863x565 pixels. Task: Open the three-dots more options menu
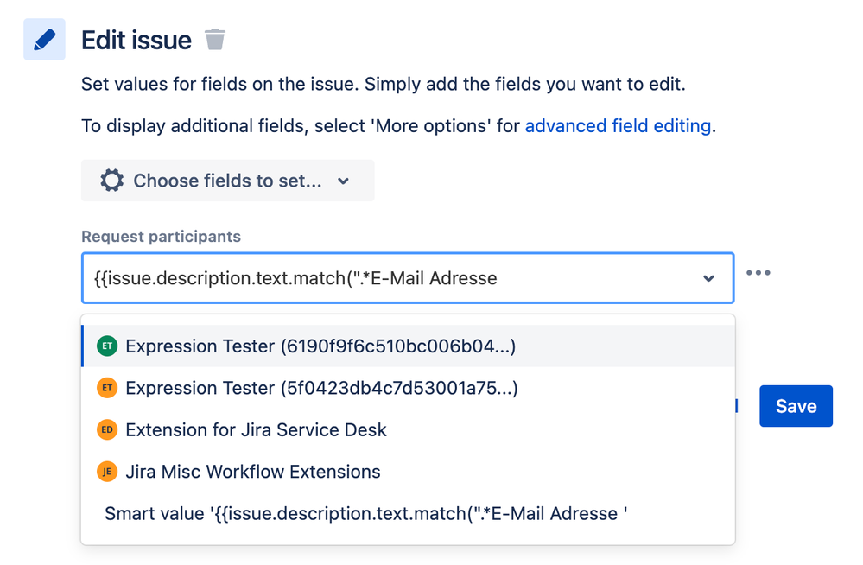(x=758, y=273)
